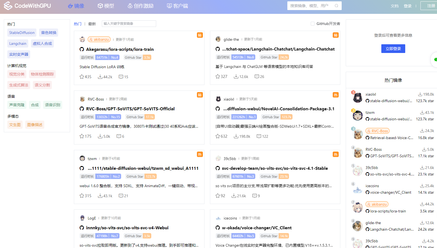The height and width of the screenshot is (248, 437).
Task: Select the 合成 voice tag
Action: (x=35, y=105)
